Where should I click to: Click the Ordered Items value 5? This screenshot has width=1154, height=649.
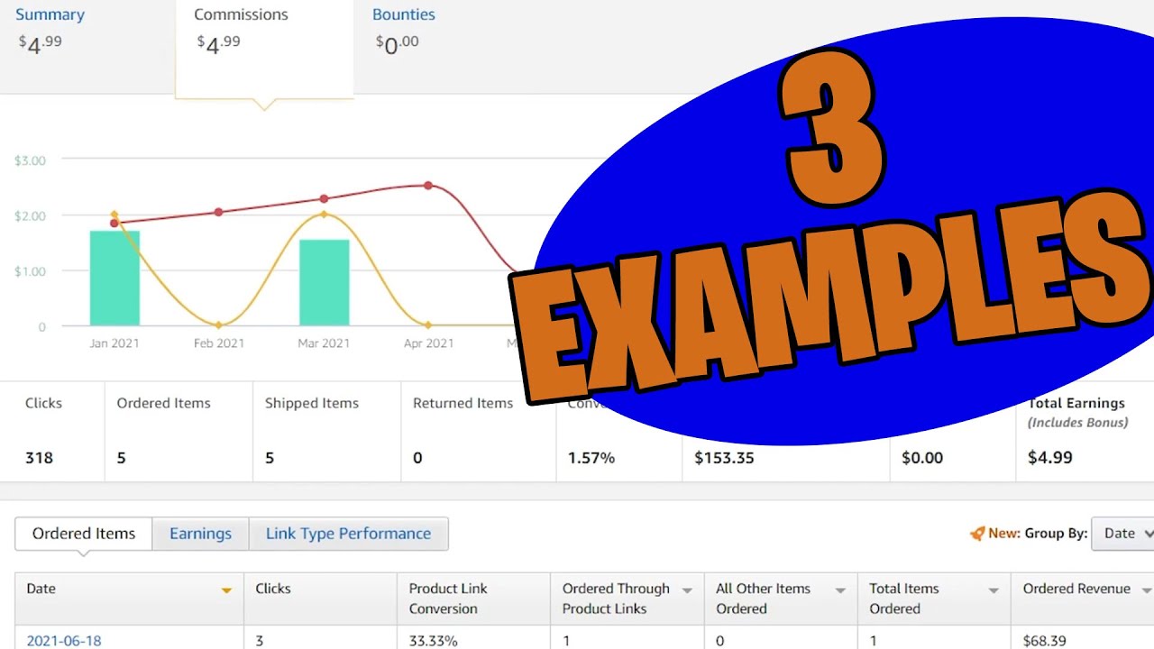tap(121, 458)
